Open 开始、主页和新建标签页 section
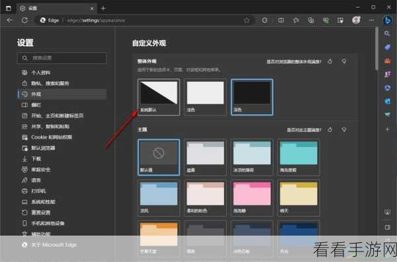Screen dimensions: 397x262 point(62,115)
